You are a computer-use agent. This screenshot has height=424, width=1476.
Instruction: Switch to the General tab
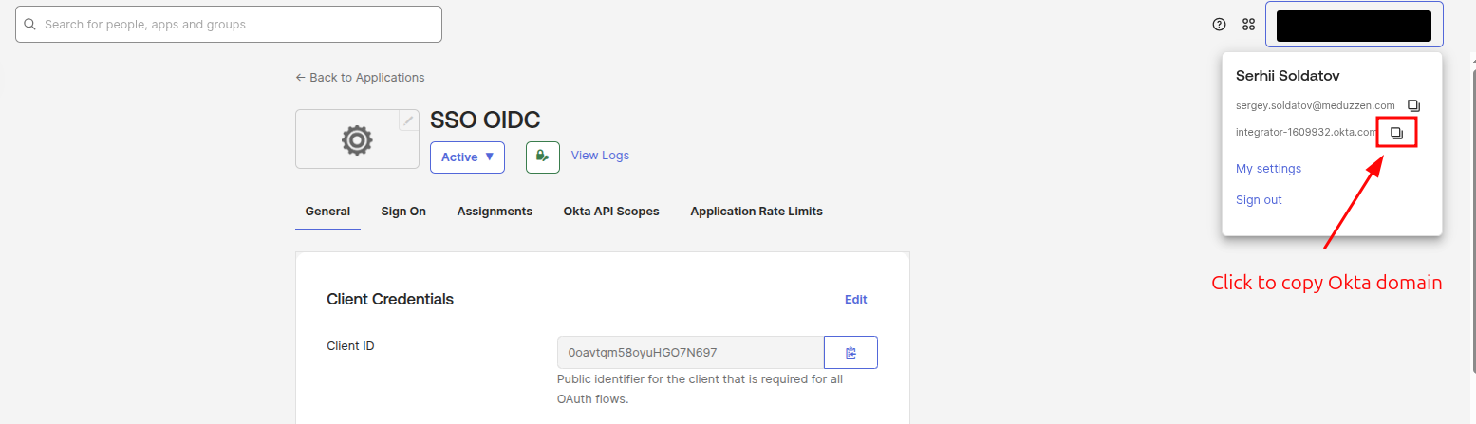[x=327, y=212]
